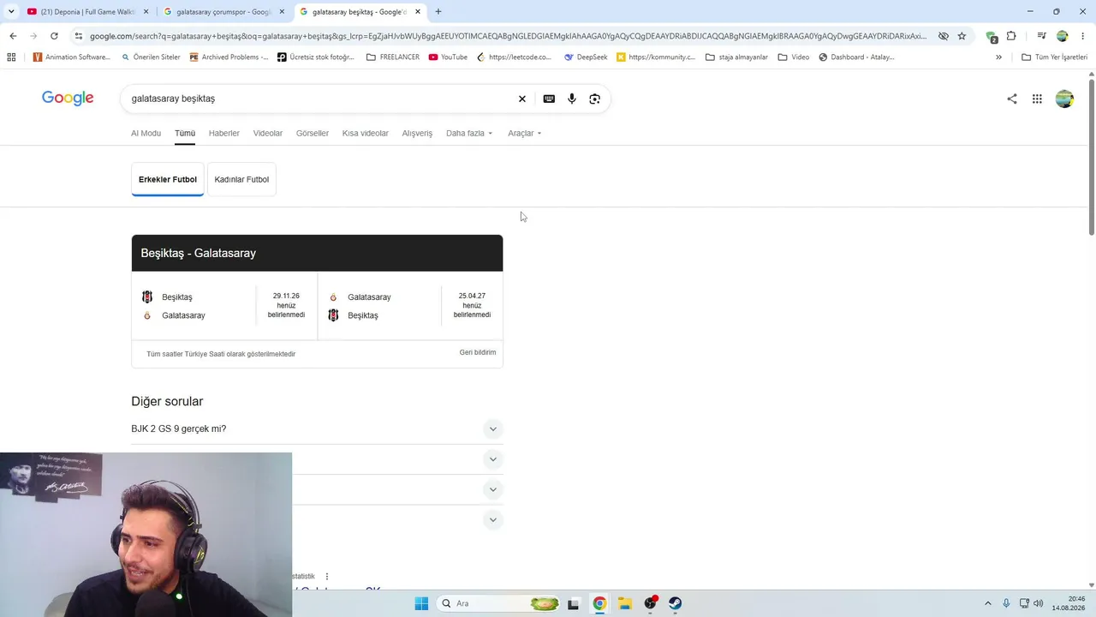Open the 'staja almayanlar' bookmarks folder
This screenshot has width=1096, height=617.
(736, 57)
